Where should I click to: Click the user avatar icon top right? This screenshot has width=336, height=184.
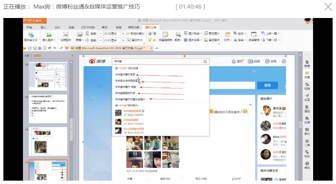click(x=307, y=21)
